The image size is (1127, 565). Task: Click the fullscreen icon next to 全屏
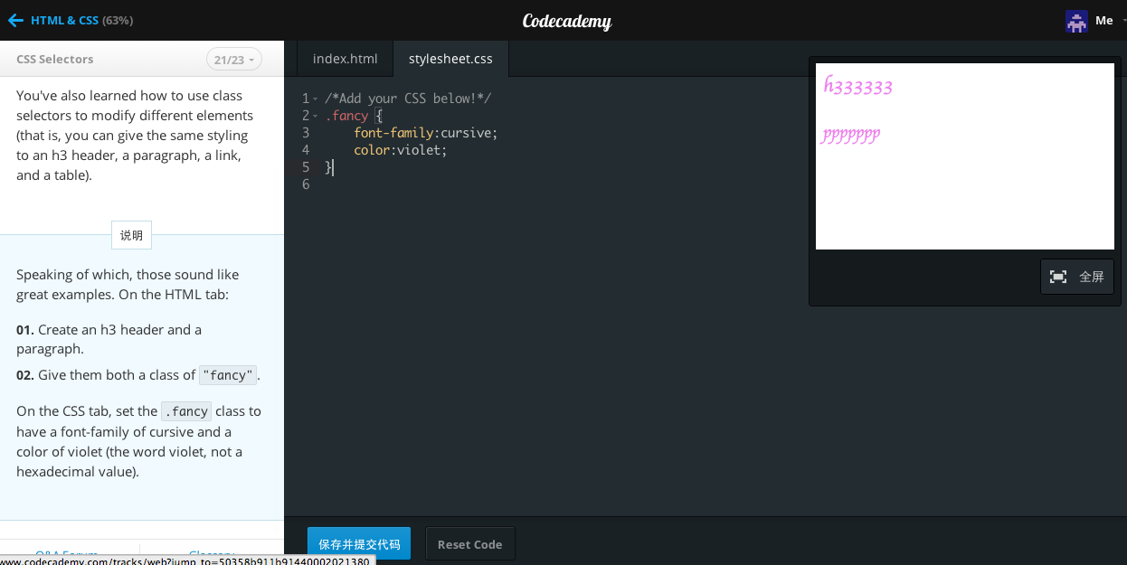(x=1058, y=276)
